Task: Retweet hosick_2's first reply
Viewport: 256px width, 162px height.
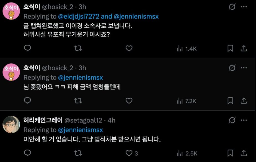Action: click(x=78, y=48)
